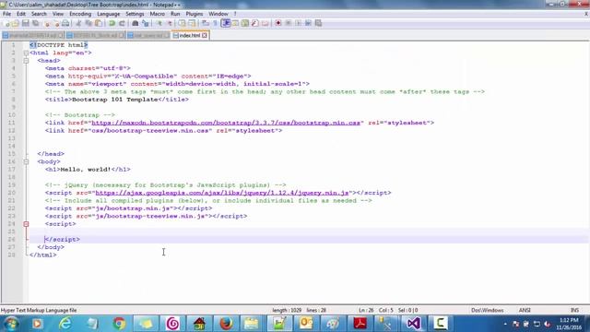Screen dimensions: 590x332
Task: Close the index.html tab with its X
Action: [205, 35]
